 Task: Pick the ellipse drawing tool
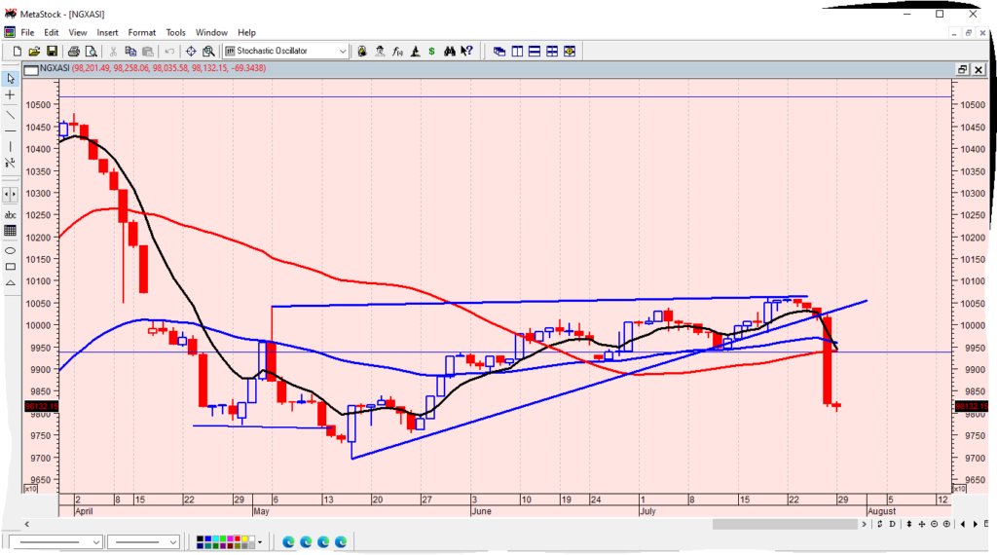[x=11, y=249]
